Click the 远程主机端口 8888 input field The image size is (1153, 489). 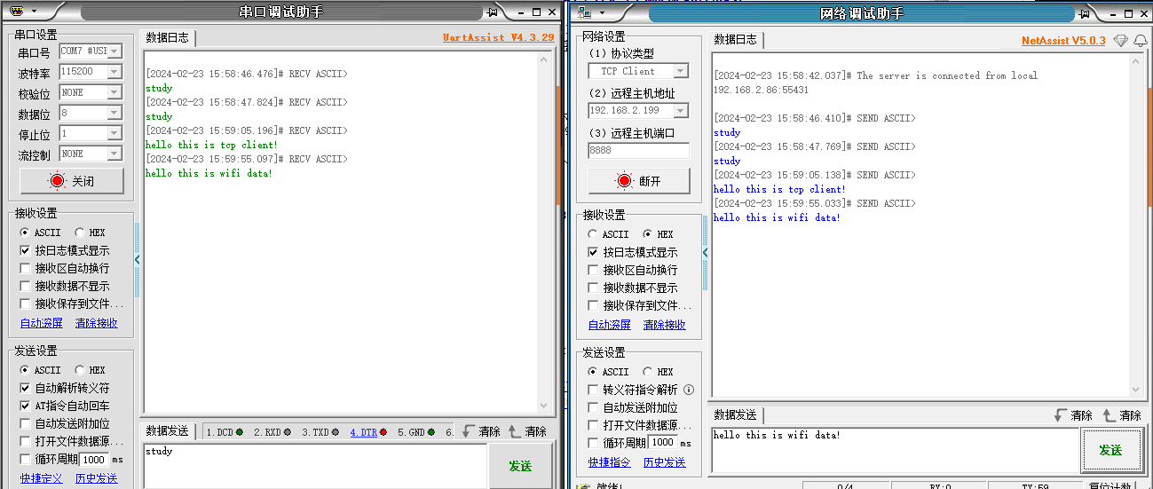click(x=638, y=151)
